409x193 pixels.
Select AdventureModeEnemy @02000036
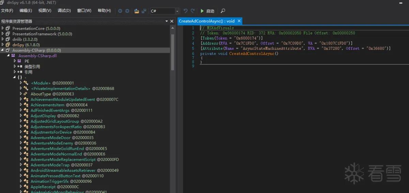click(x=63, y=143)
